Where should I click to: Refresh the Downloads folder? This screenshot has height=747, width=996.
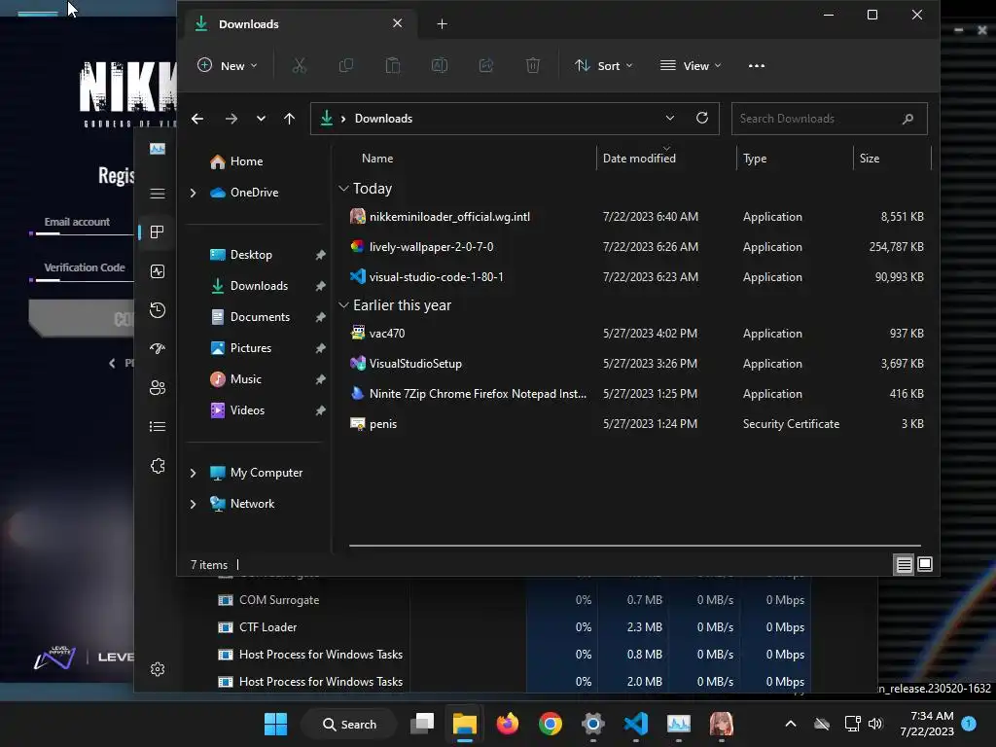[702, 118]
